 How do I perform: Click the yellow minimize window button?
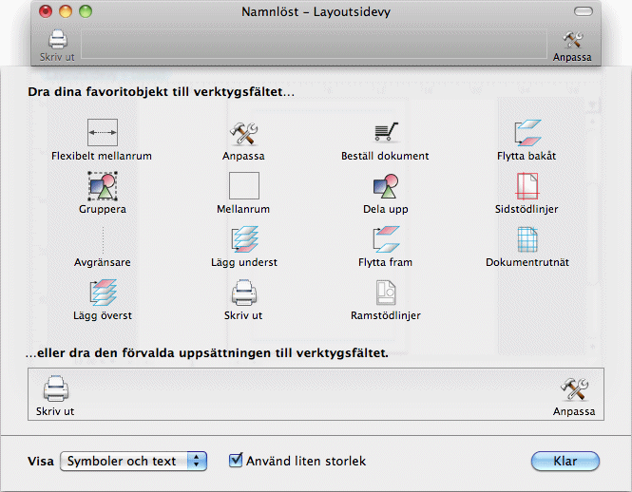tap(66, 11)
